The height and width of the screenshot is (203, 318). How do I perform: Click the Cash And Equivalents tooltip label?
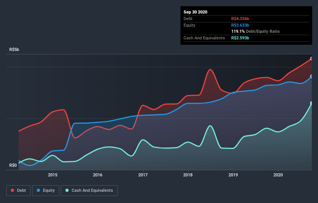point(204,38)
